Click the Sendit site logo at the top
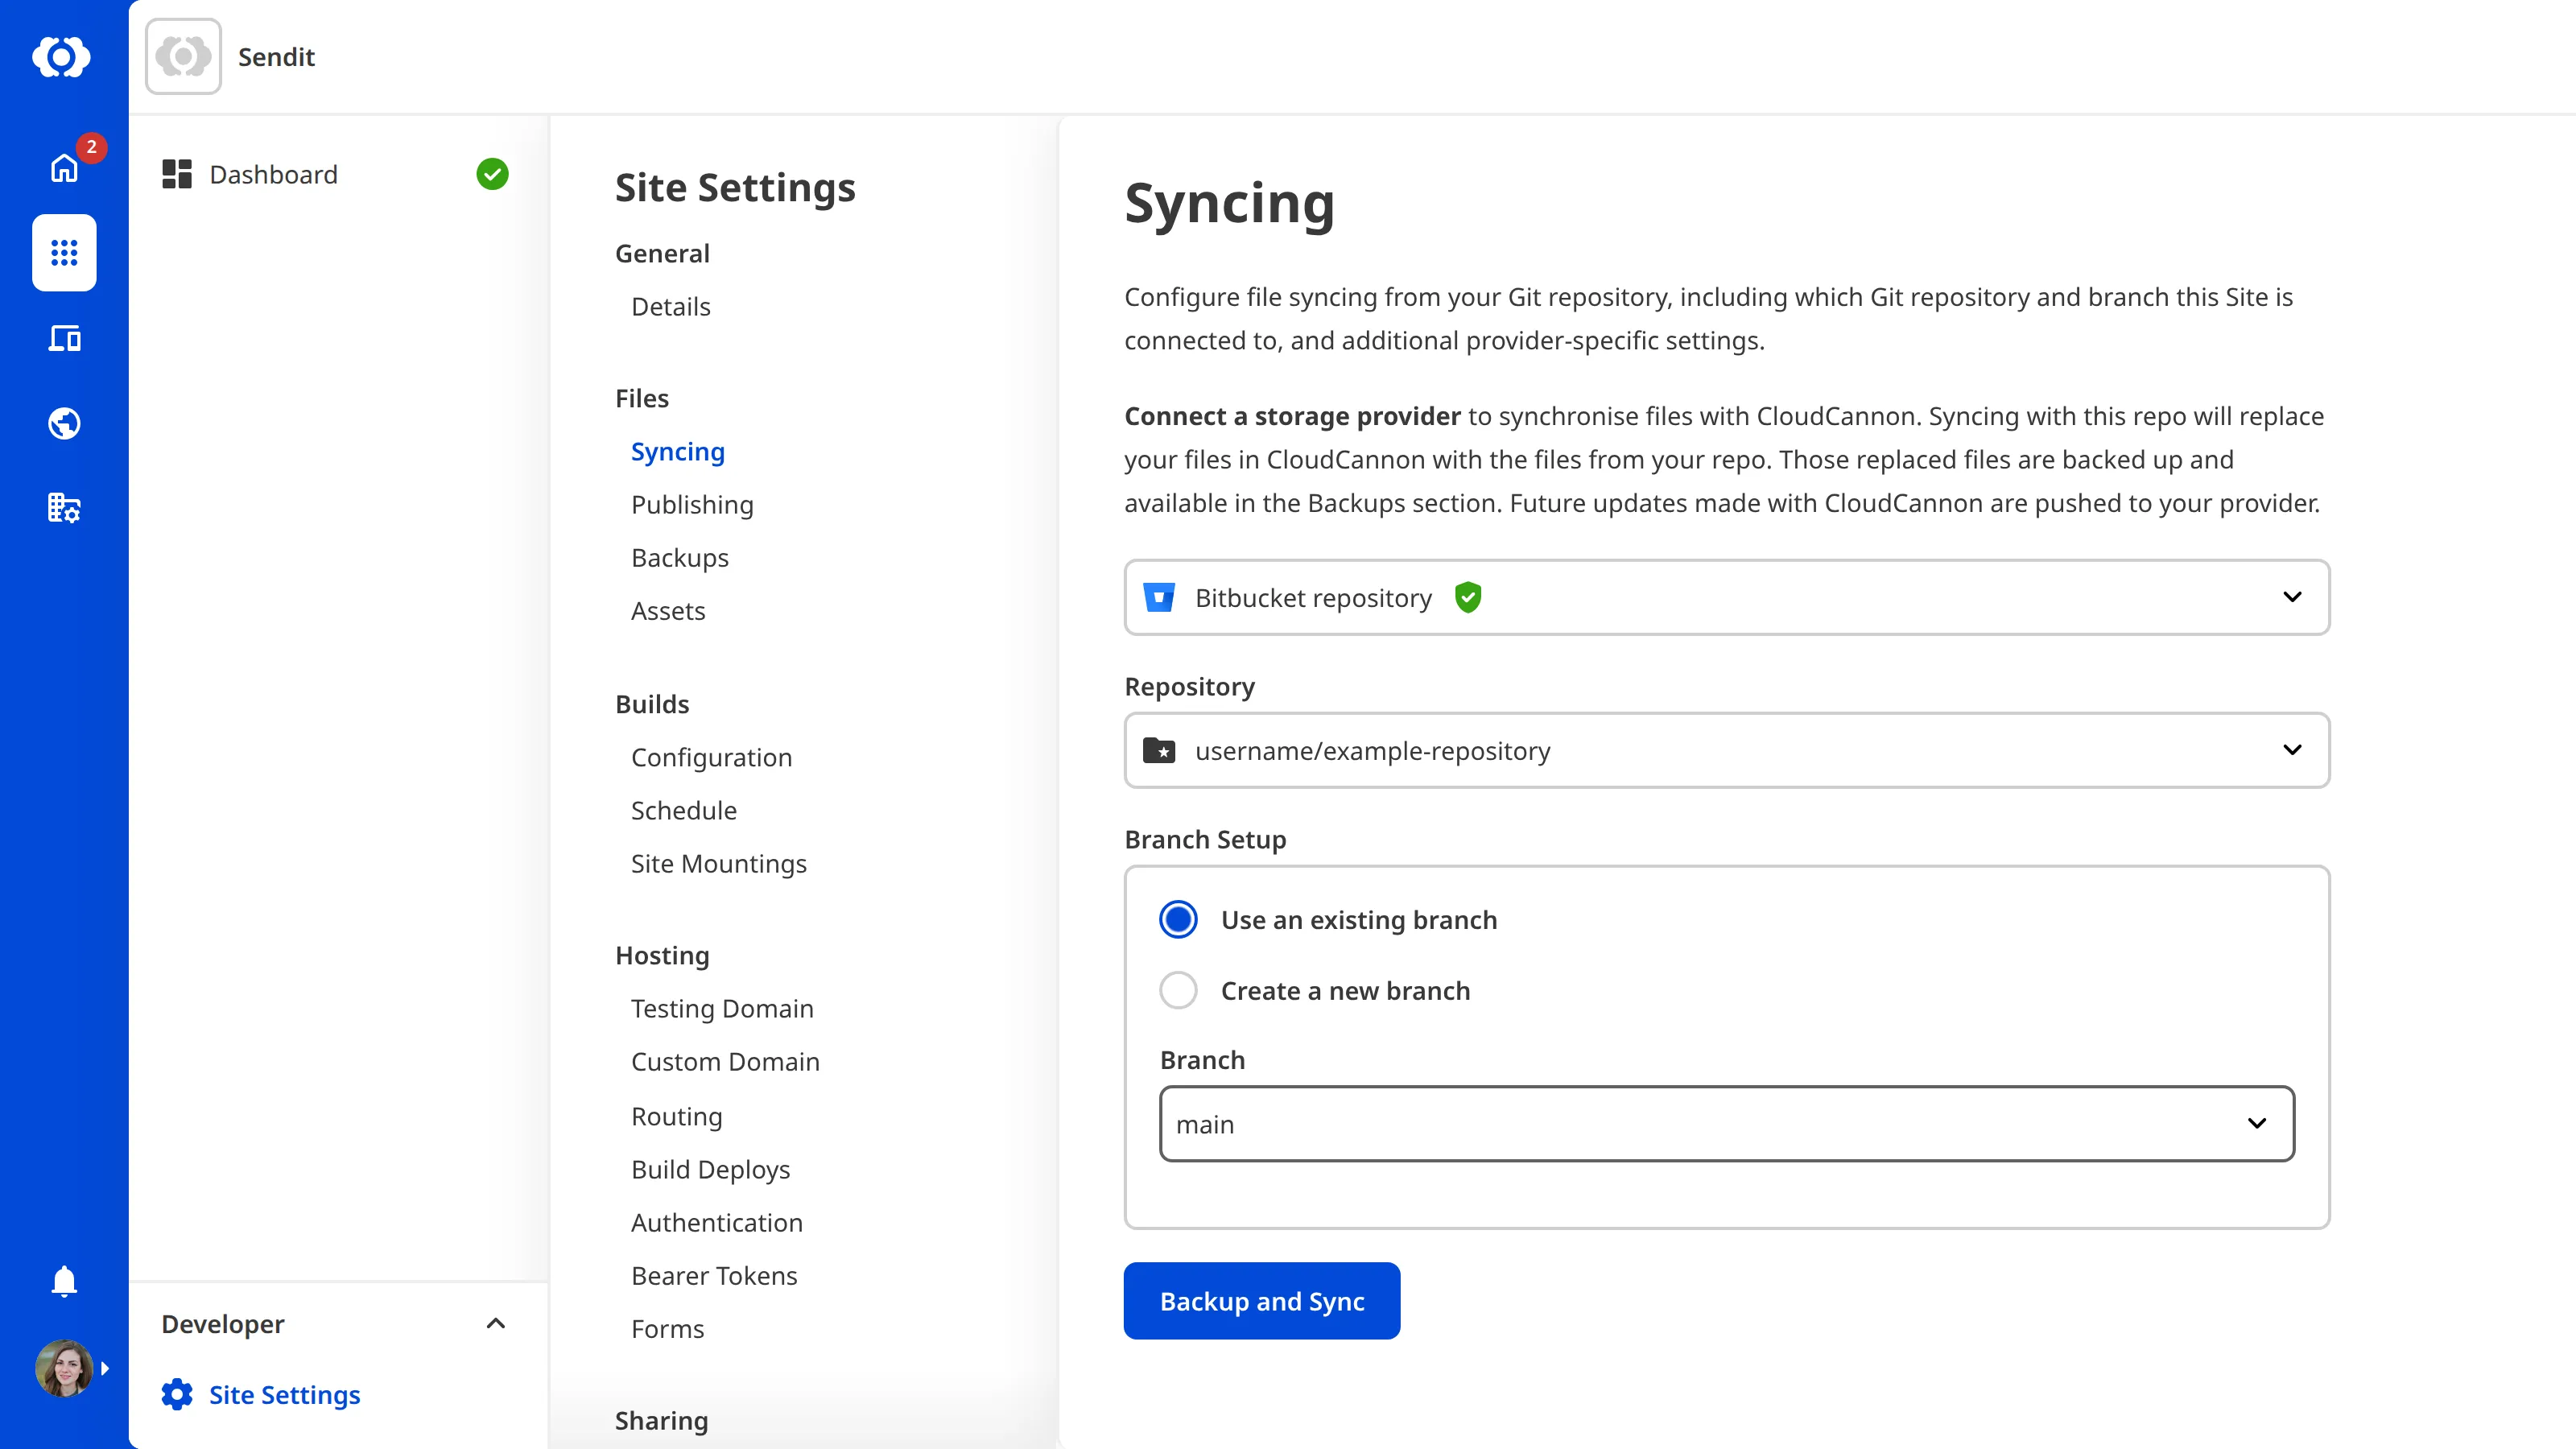This screenshot has width=2576, height=1449. [x=183, y=56]
